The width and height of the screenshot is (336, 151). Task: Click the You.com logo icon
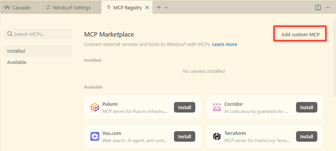pos(95,136)
